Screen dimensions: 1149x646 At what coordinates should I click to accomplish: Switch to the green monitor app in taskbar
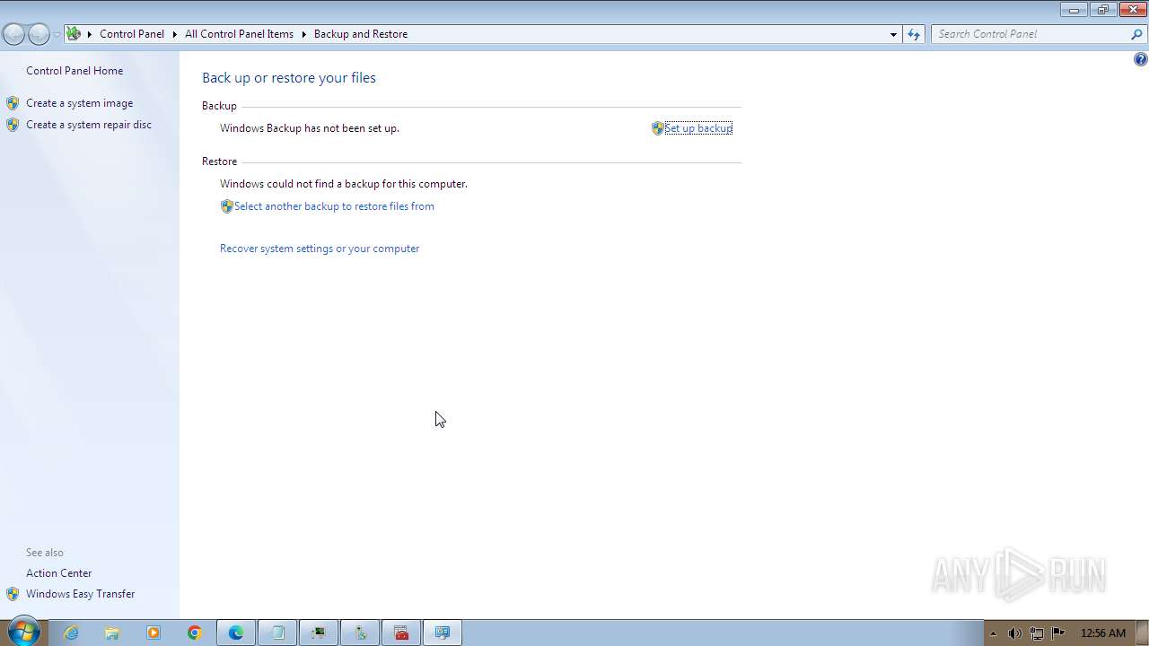(x=319, y=633)
